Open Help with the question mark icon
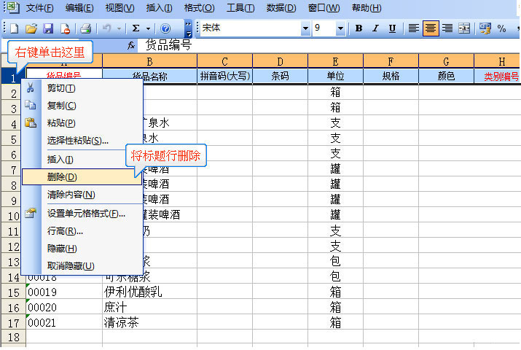The width and height of the screenshot is (521, 350). point(165,28)
